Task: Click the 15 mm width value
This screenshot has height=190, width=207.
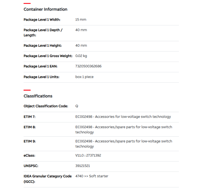Action: tap(81, 20)
